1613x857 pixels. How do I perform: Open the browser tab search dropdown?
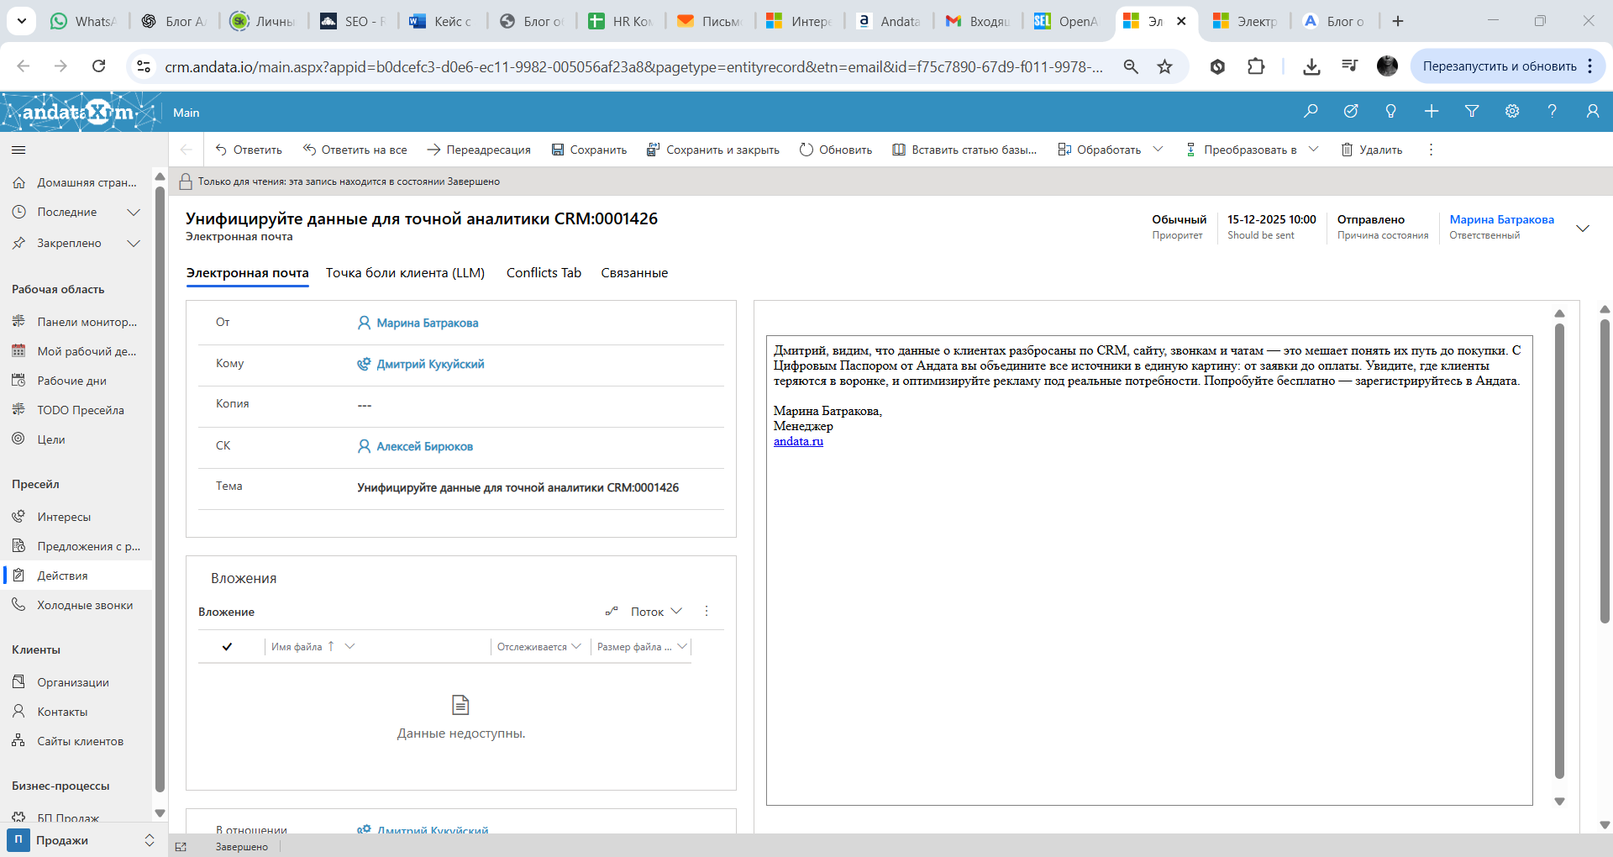[21, 21]
